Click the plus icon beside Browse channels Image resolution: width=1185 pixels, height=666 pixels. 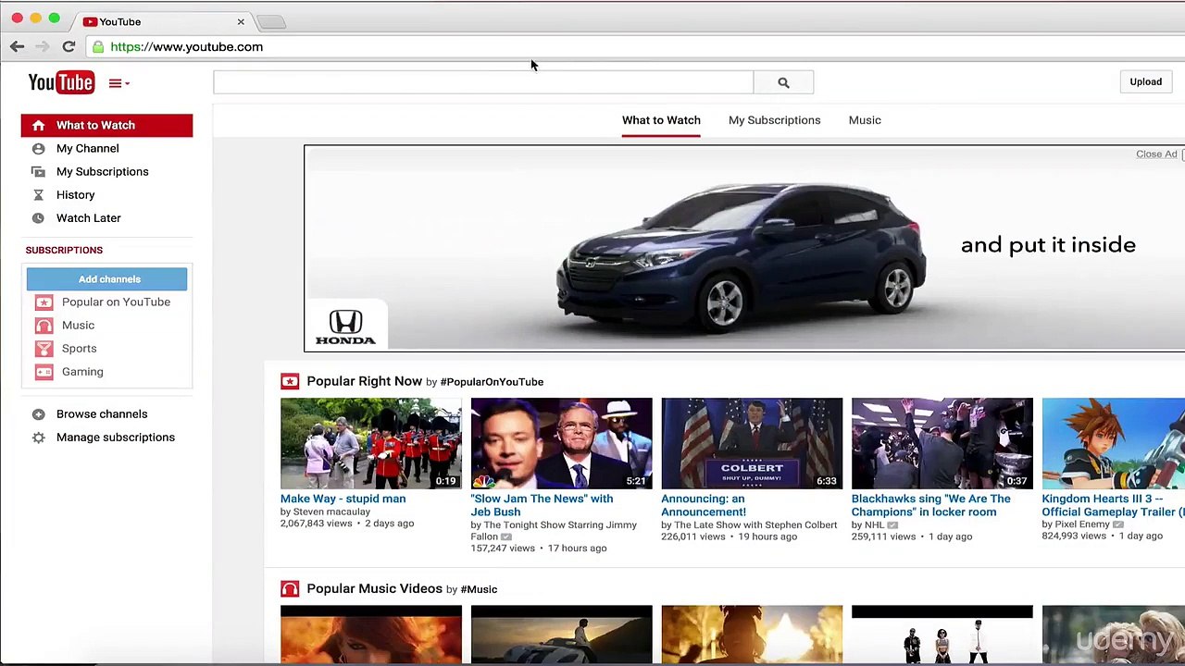coord(38,413)
